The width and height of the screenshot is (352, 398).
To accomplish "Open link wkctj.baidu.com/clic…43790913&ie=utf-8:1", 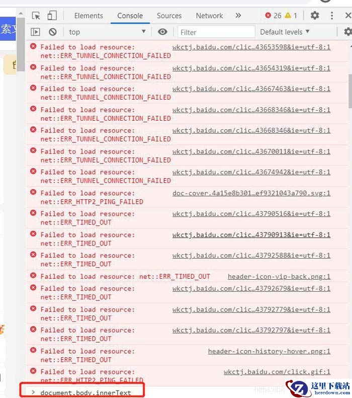I will [251, 235].
